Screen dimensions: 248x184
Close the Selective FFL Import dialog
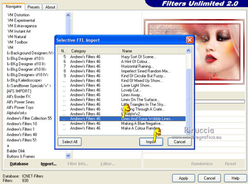pyautogui.click(x=190, y=40)
